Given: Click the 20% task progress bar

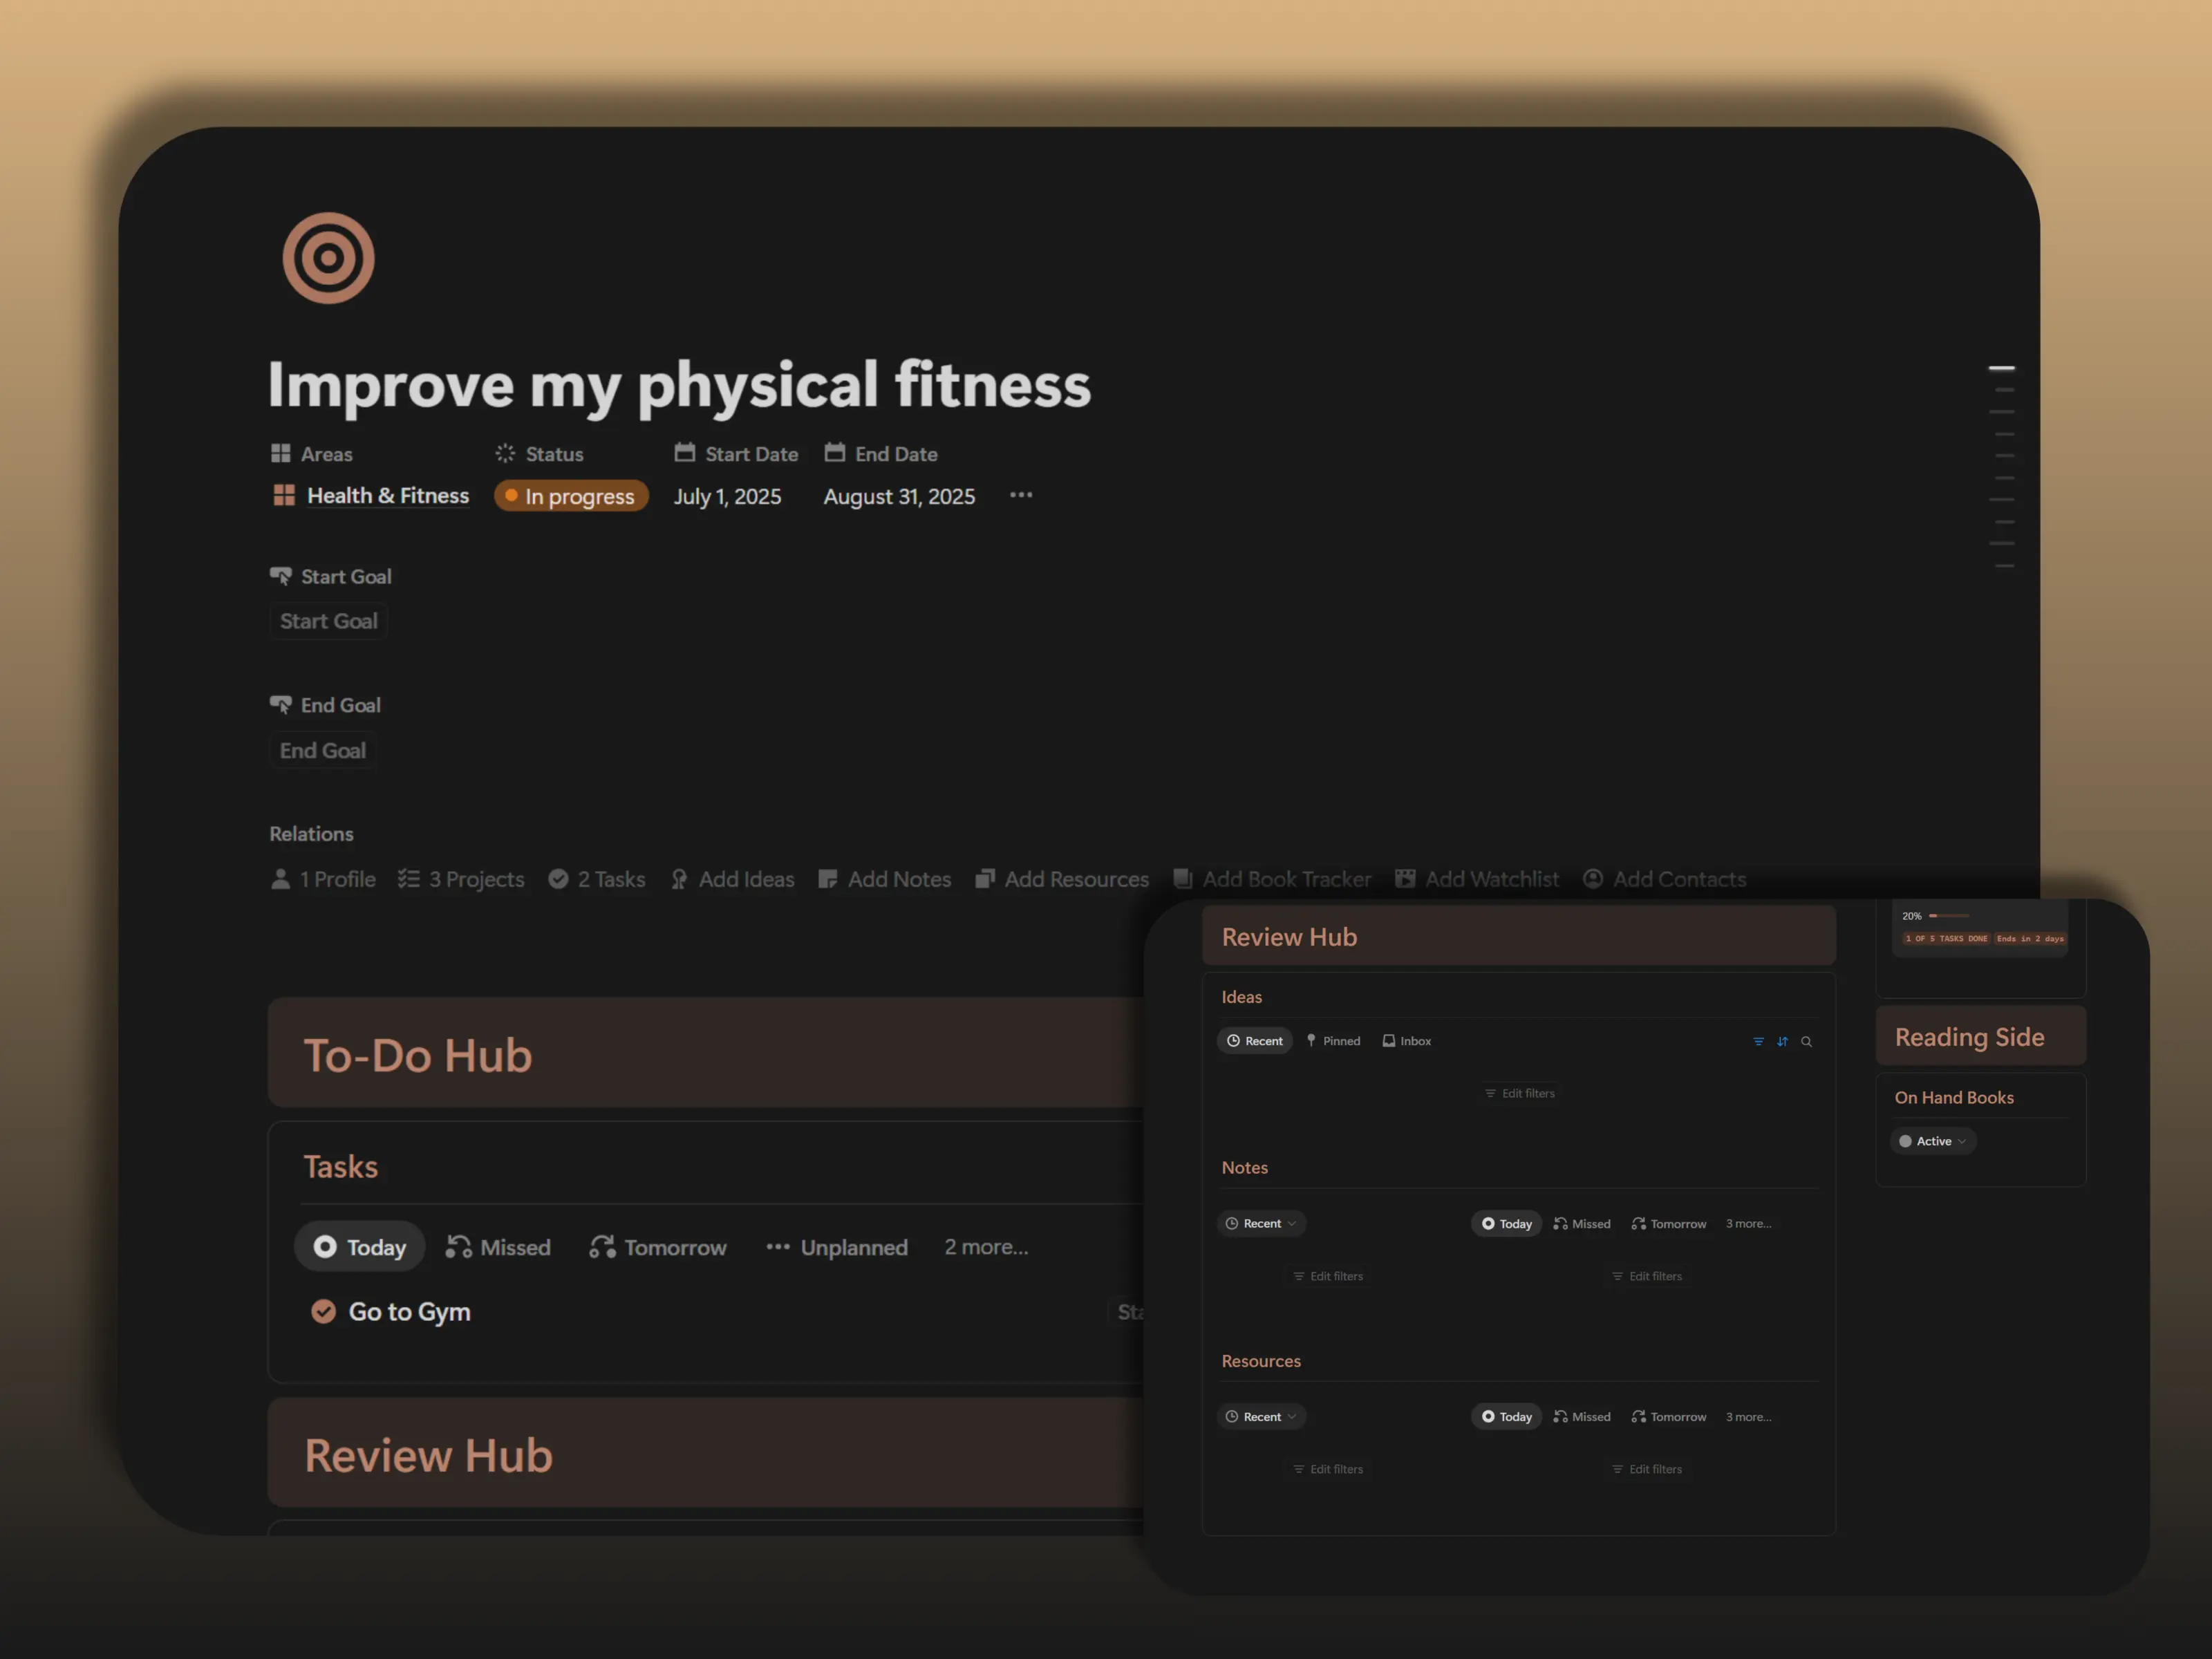Looking at the screenshot, I should 1948,916.
